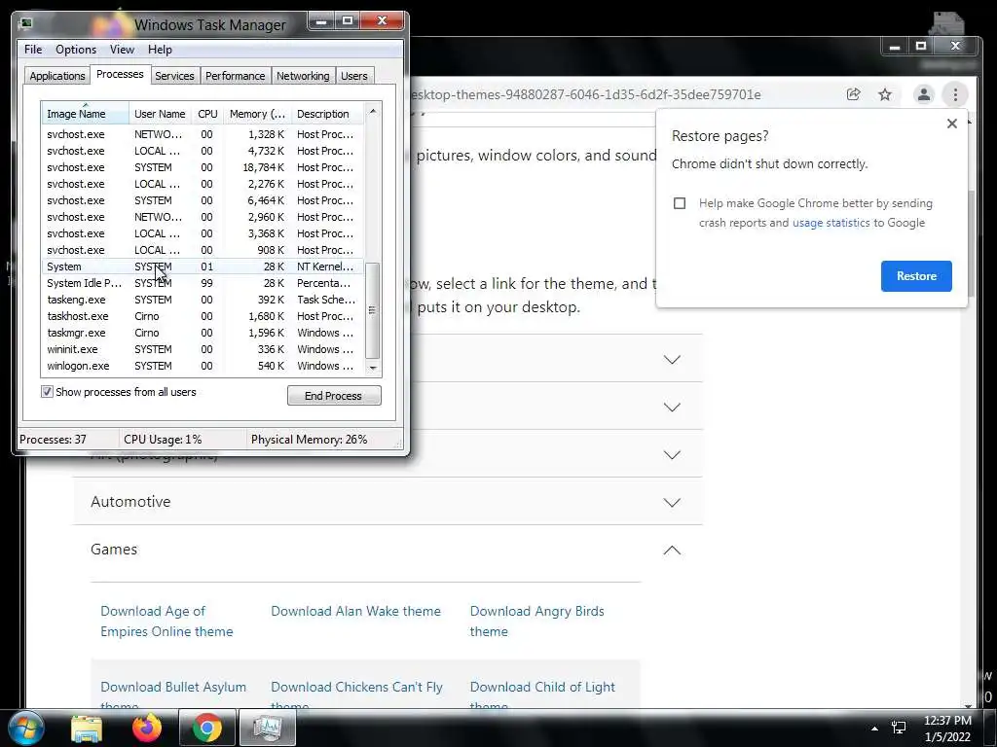997x747 pixels.
Task: Switch to the Applications tab
Action: [x=57, y=76]
